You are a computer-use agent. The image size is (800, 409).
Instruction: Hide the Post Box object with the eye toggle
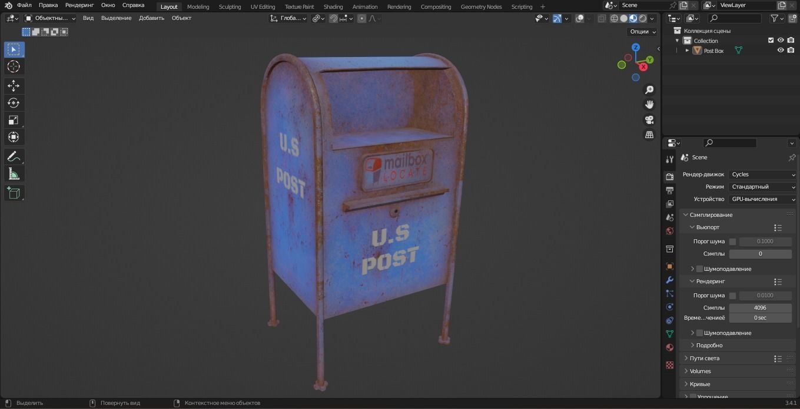(781, 51)
